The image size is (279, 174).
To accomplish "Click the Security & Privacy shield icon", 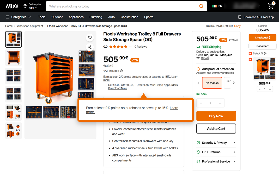I will coord(198,143).
